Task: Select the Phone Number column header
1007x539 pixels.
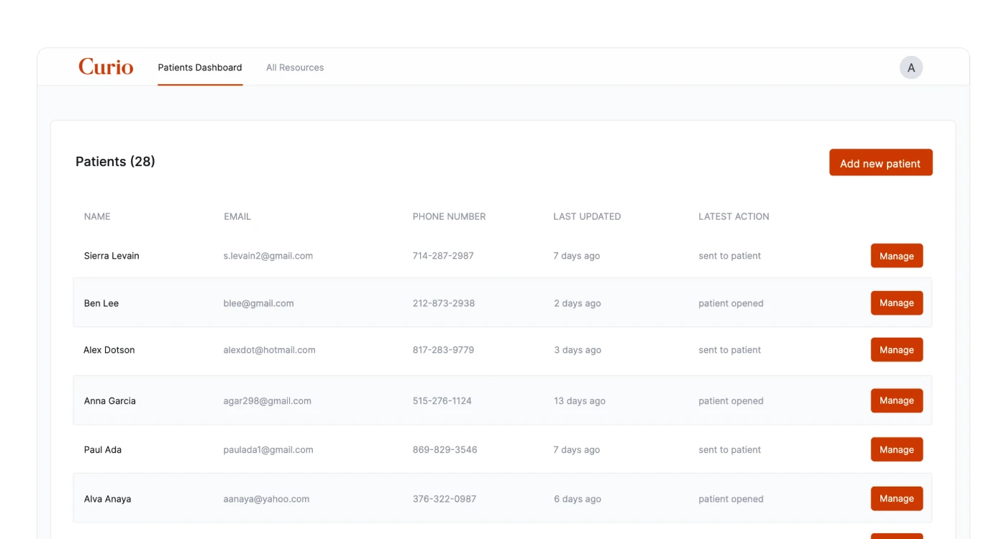Action: tap(449, 216)
